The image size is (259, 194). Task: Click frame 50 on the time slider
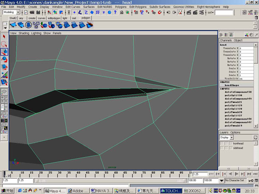pyautogui.click(x=95, y=175)
